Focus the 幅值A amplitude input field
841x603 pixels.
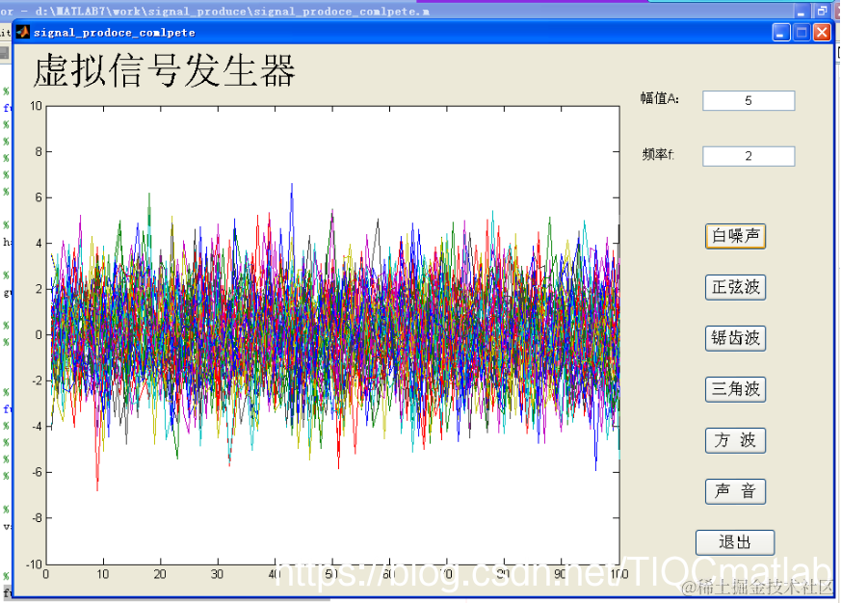click(749, 100)
